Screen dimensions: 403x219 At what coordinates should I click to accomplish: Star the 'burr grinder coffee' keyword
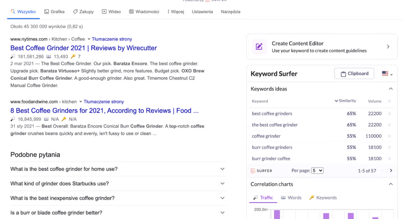(389, 159)
